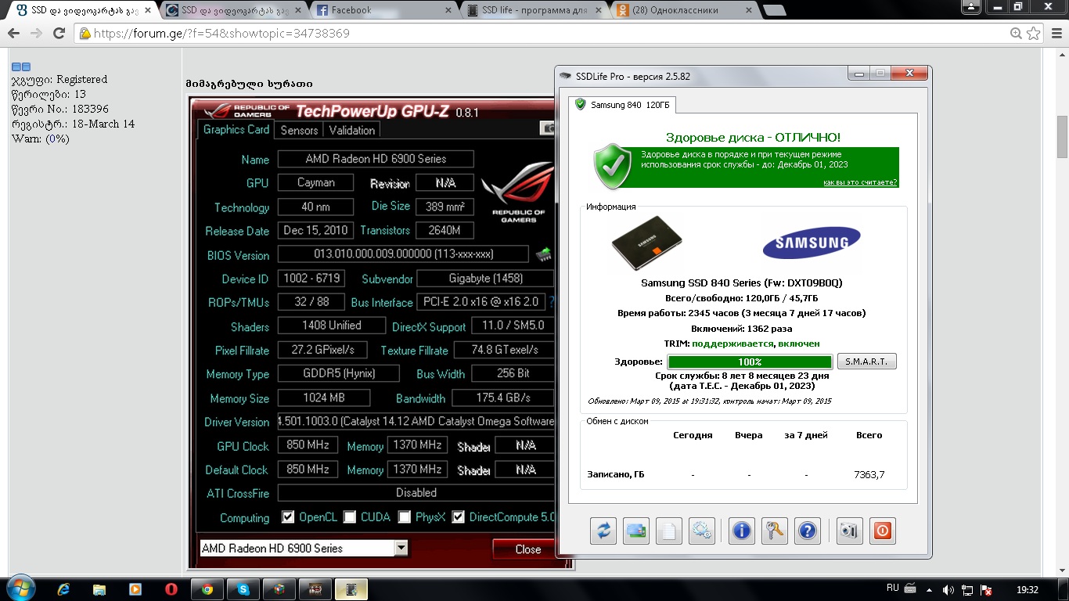Show hidden system tray icons arrow

point(929,589)
